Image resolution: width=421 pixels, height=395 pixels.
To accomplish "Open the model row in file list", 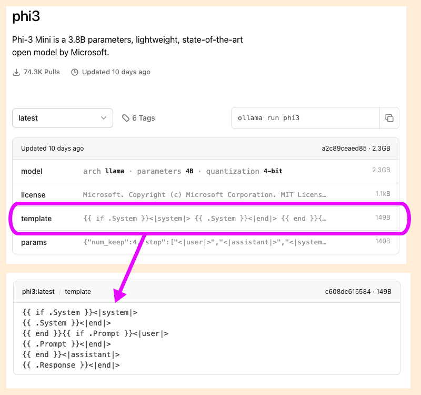I will click(x=32, y=171).
